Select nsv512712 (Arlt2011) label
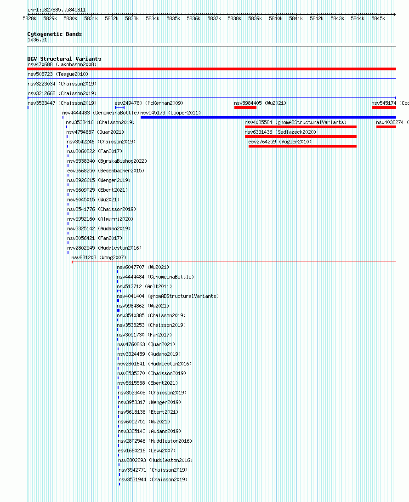This screenshot has width=409, height=502. pyautogui.click(x=144, y=286)
